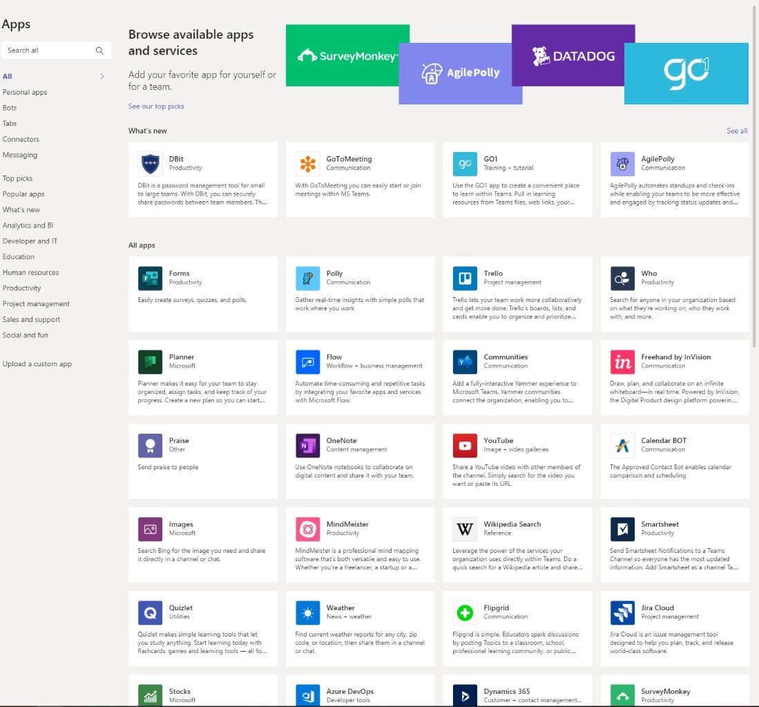The width and height of the screenshot is (759, 707).
Task: Open the SurveyMonkey icon in the bottom row
Action: point(622,695)
